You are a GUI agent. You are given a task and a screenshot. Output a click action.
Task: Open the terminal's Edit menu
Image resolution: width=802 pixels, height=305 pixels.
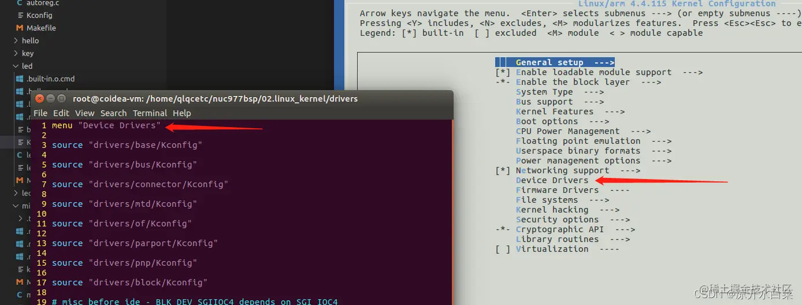(x=61, y=113)
